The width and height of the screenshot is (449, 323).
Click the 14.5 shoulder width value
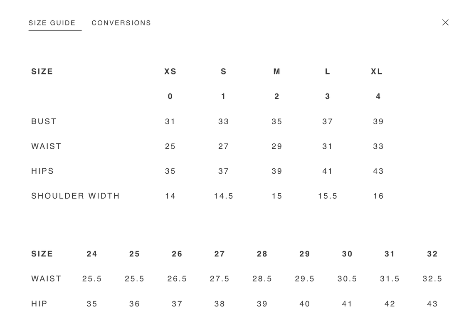coord(224,196)
